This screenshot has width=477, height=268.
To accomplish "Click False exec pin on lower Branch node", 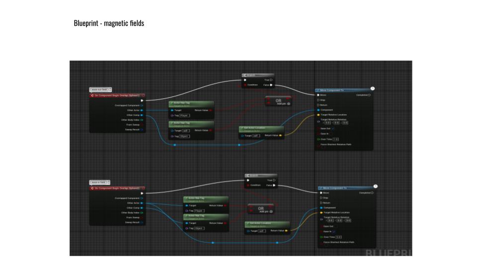I will [x=273, y=185].
